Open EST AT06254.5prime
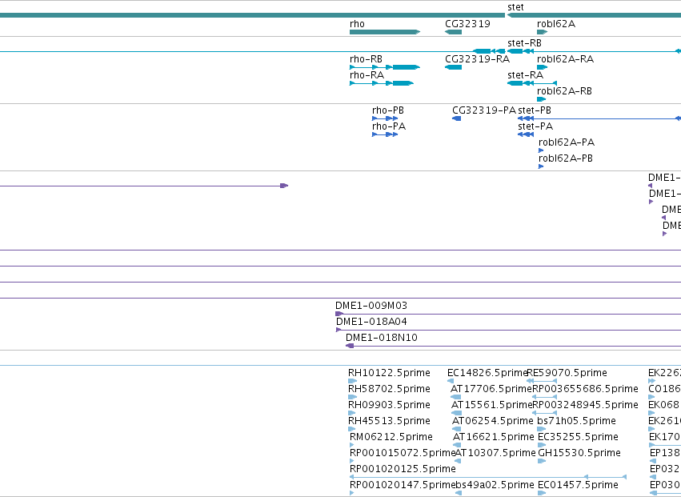Image resolution: width=681 pixels, height=497 pixels. [456, 429]
